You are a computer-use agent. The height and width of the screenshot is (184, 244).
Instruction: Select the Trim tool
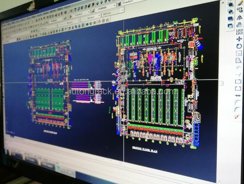pyautogui.click(x=239, y=68)
